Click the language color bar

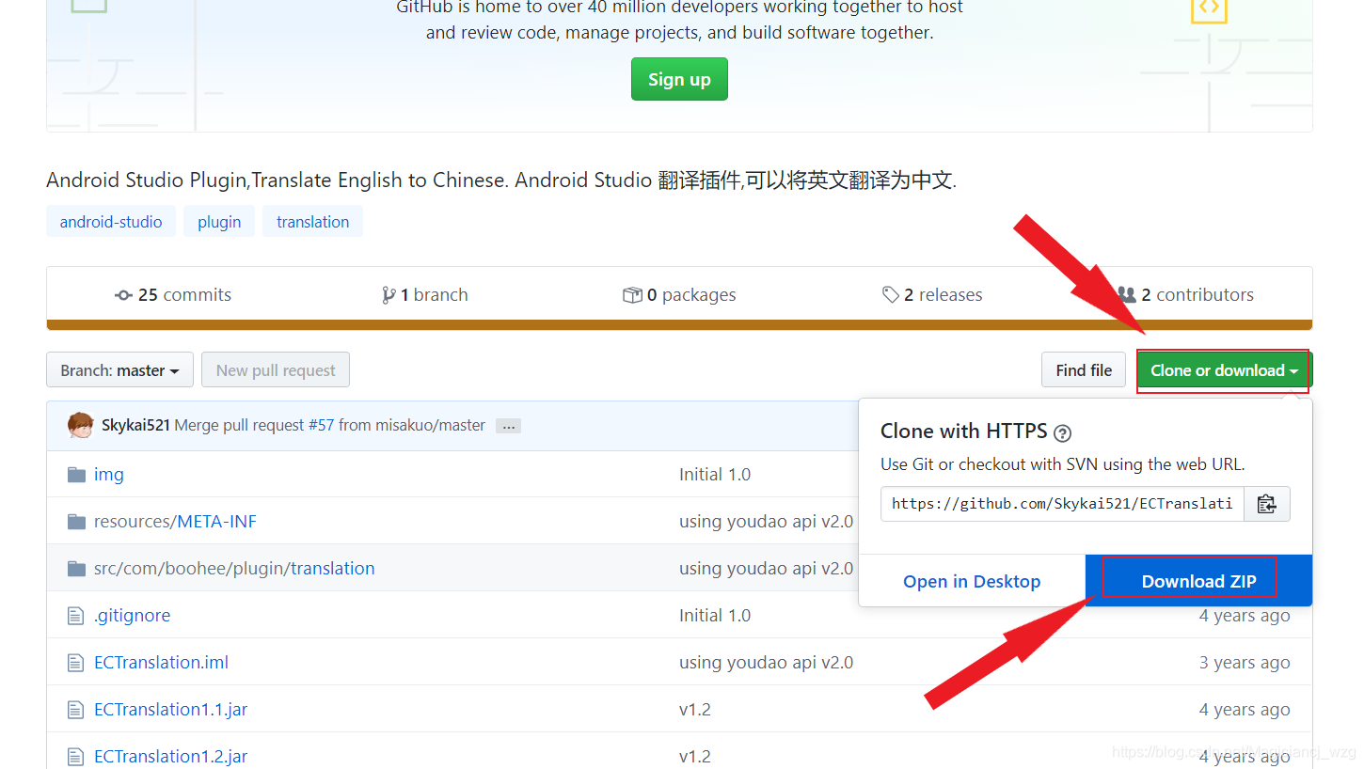[679, 325]
